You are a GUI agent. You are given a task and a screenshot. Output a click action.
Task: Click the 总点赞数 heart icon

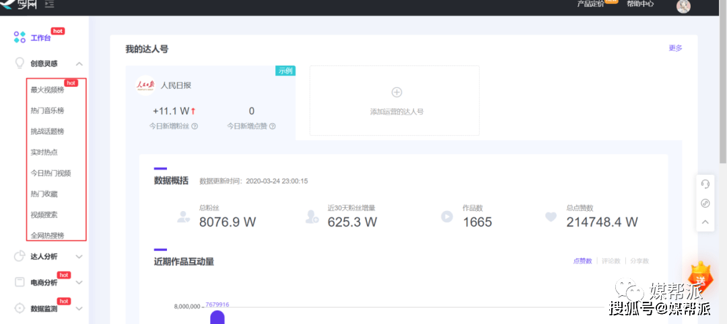[551, 216]
